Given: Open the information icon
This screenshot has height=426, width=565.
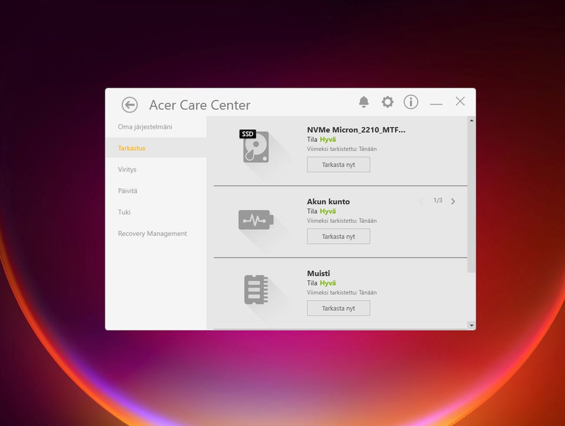Looking at the screenshot, I should pyautogui.click(x=411, y=102).
